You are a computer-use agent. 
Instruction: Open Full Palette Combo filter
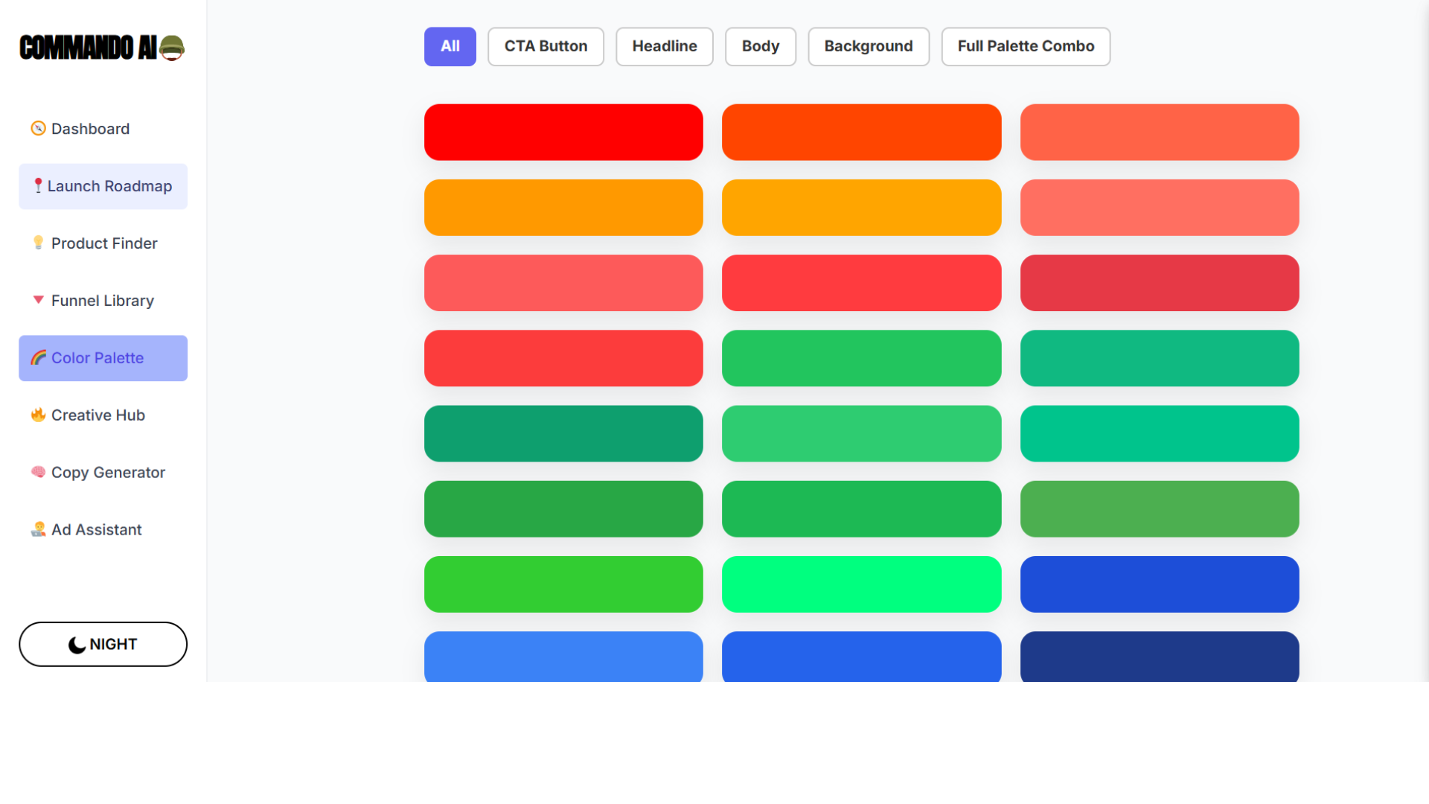(1025, 46)
